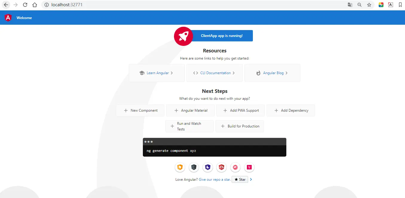Open the purple crescent shield logo link
405x198 pixels.
pyautogui.click(x=208, y=167)
